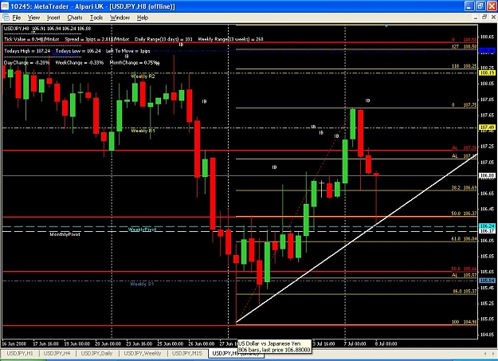The height and width of the screenshot is (361, 498).
Task: Switch to the USDJPY,M15 chart tab
Action: pyautogui.click(x=186, y=353)
